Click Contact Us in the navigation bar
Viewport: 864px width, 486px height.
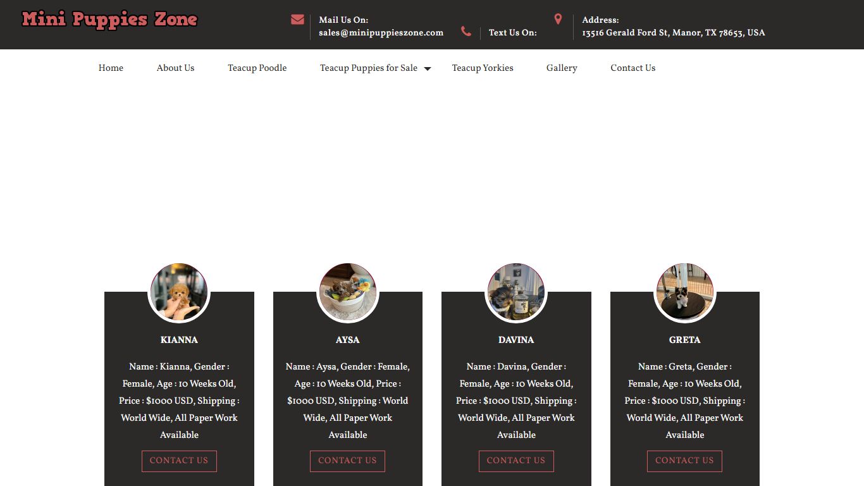633,68
